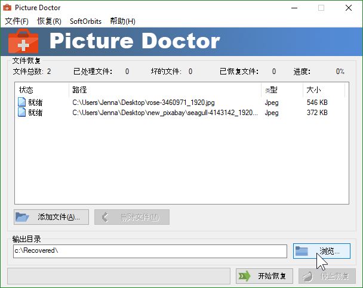Click the Jpeg type of the rose file
The height and width of the screenshot is (288, 363).
pos(272,103)
